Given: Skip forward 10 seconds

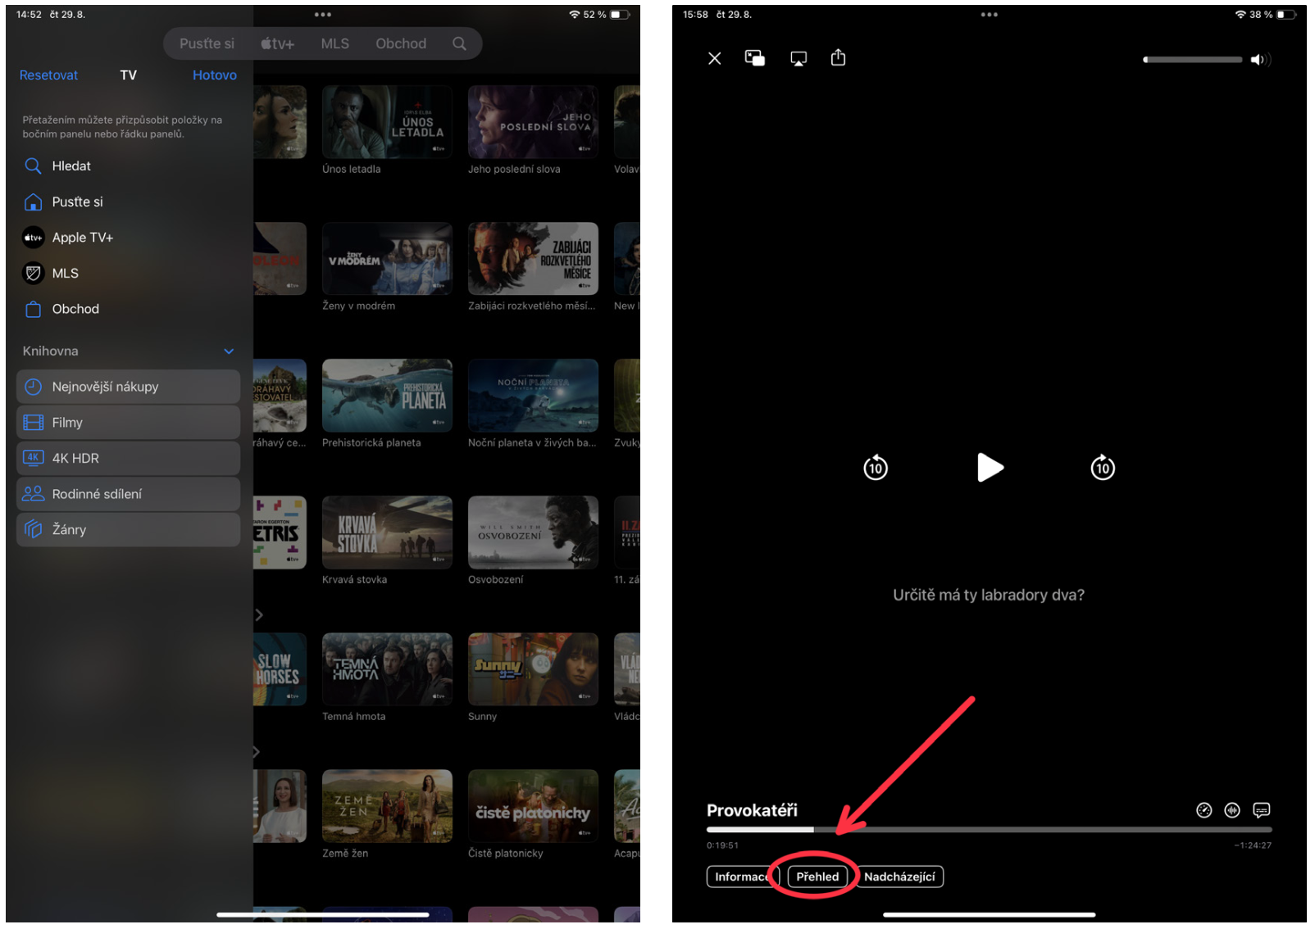Looking at the screenshot, I should 1102,468.
